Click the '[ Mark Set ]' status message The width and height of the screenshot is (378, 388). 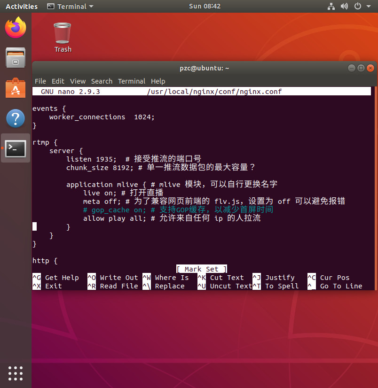click(202, 269)
